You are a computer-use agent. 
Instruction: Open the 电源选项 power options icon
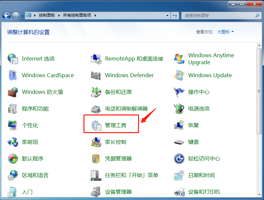tap(179, 109)
